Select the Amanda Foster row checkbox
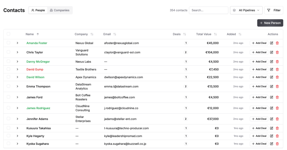The image size is (287, 150). (x=8, y=43)
